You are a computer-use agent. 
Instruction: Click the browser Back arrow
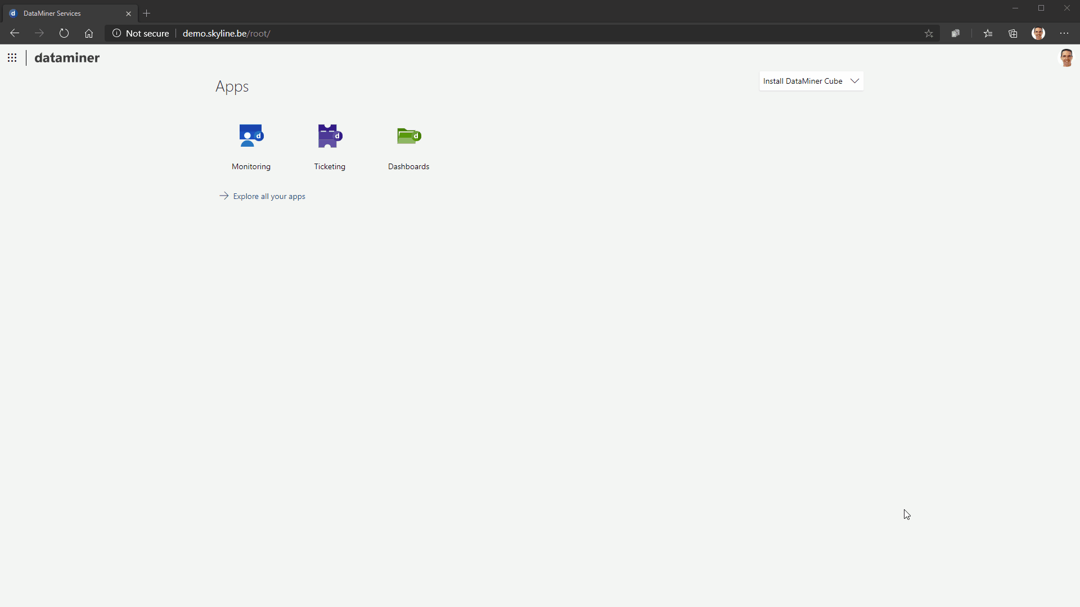pyautogui.click(x=15, y=33)
